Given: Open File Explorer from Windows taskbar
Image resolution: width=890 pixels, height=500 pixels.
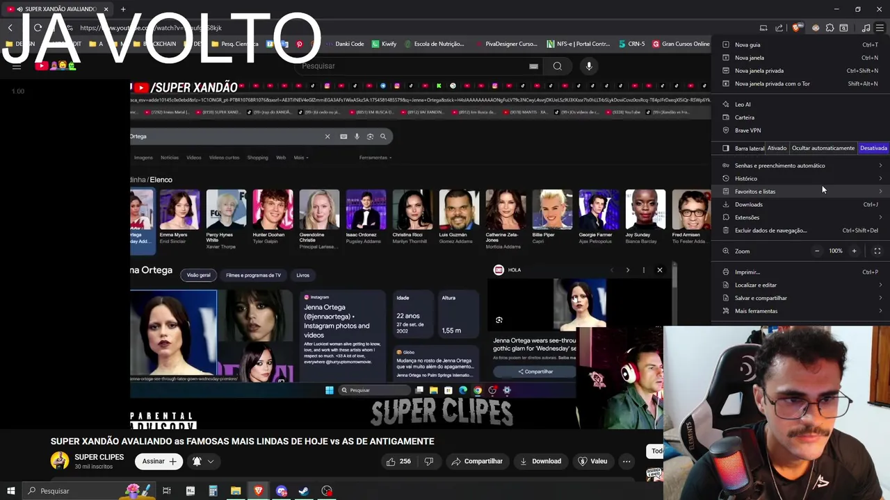Looking at the screenshot, I should pos(236,491).
